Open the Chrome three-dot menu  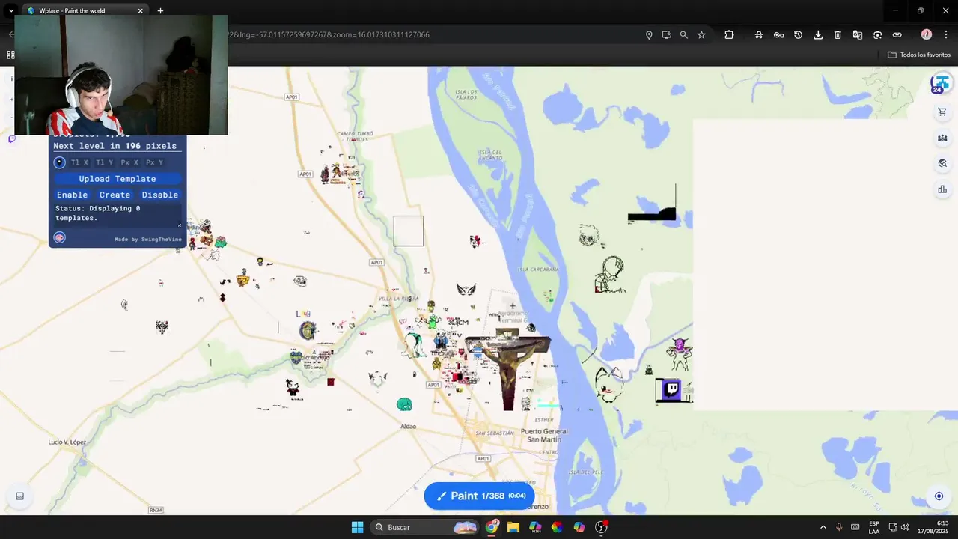(946, 34)
